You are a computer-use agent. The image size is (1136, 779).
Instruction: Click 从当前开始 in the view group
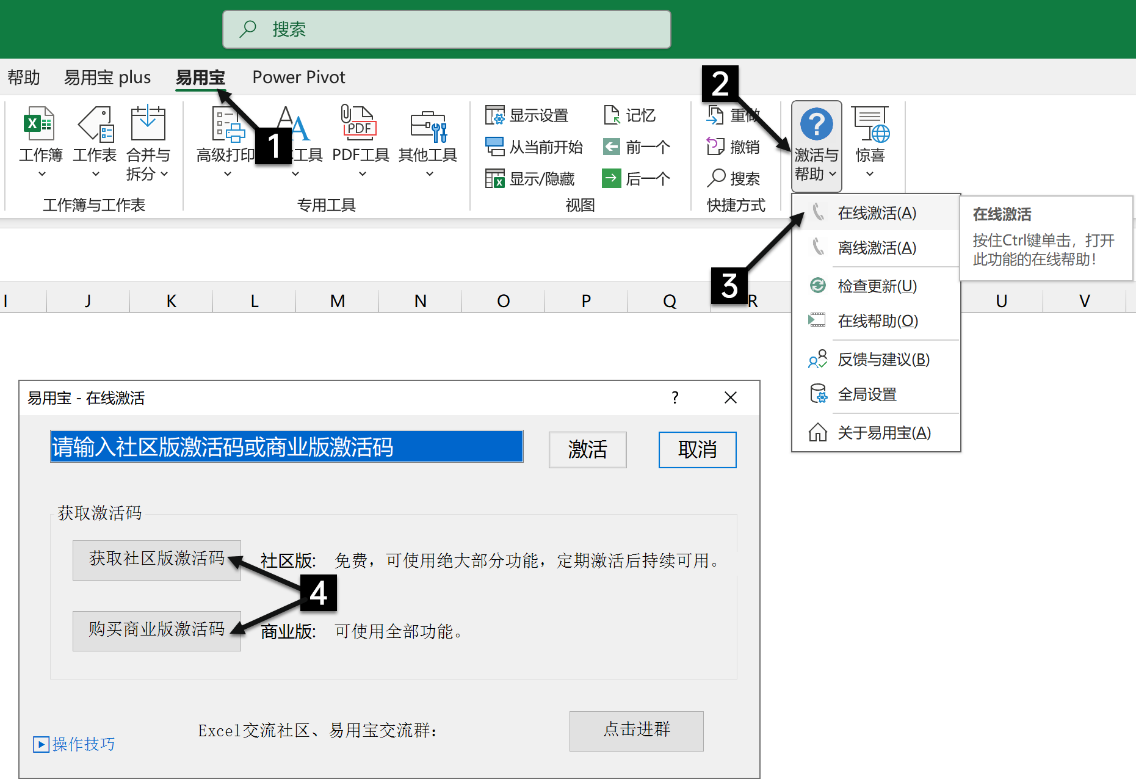pos(534,147)
